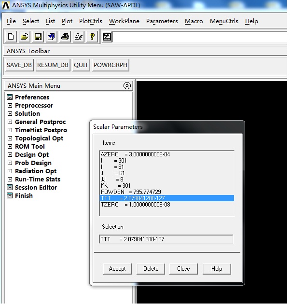Click Accept in Scalar Parameters dialog
The image size is (290, 304).
[117, 269]
